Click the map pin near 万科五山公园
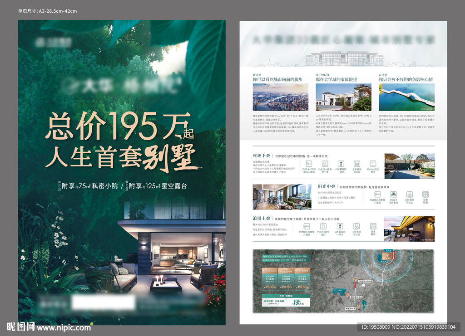This screenshot has width=465, height=336. (x=356, y=280)
